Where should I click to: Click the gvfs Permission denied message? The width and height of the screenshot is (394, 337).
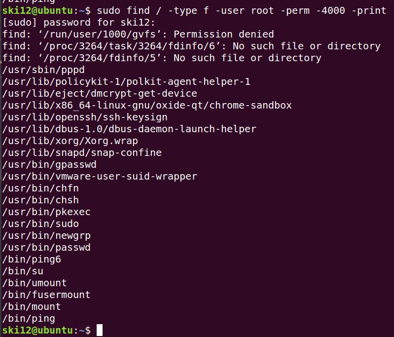tap(138, 34)
